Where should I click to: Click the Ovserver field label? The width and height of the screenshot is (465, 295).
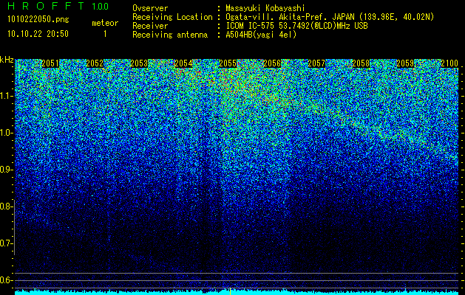(150, 8)
